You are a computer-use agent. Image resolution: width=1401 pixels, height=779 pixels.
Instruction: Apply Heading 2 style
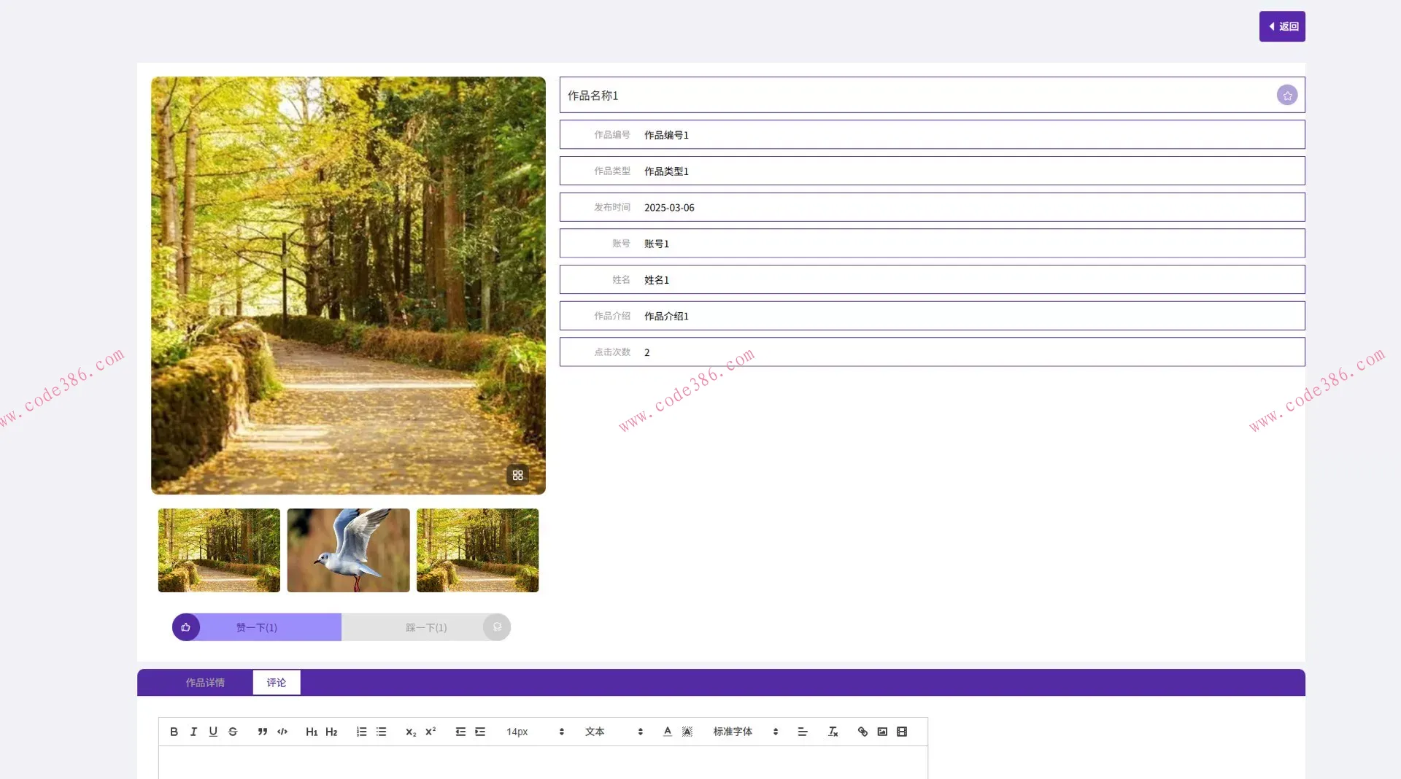[x=331, y=732]
